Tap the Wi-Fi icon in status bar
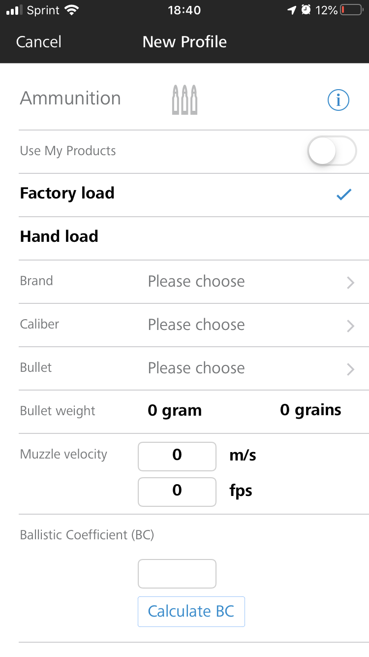The height and width of the screenshot is (657, 369). click(x=71, y=10)
